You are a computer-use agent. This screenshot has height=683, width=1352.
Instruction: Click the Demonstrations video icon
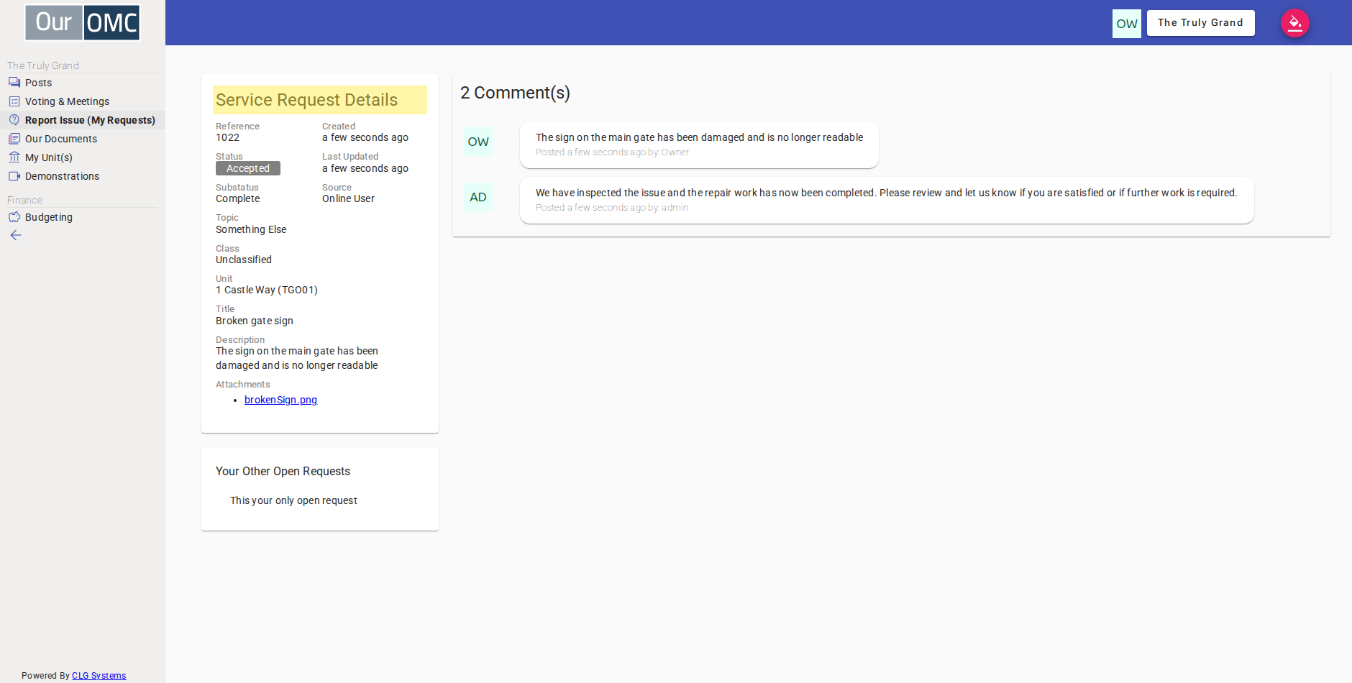14,176
